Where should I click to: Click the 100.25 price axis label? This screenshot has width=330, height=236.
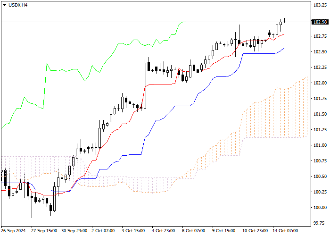[320, 192]
